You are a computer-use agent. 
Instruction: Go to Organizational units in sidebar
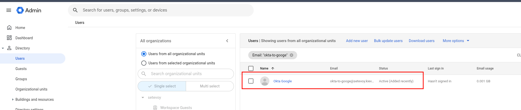click(x=31, y=89)
